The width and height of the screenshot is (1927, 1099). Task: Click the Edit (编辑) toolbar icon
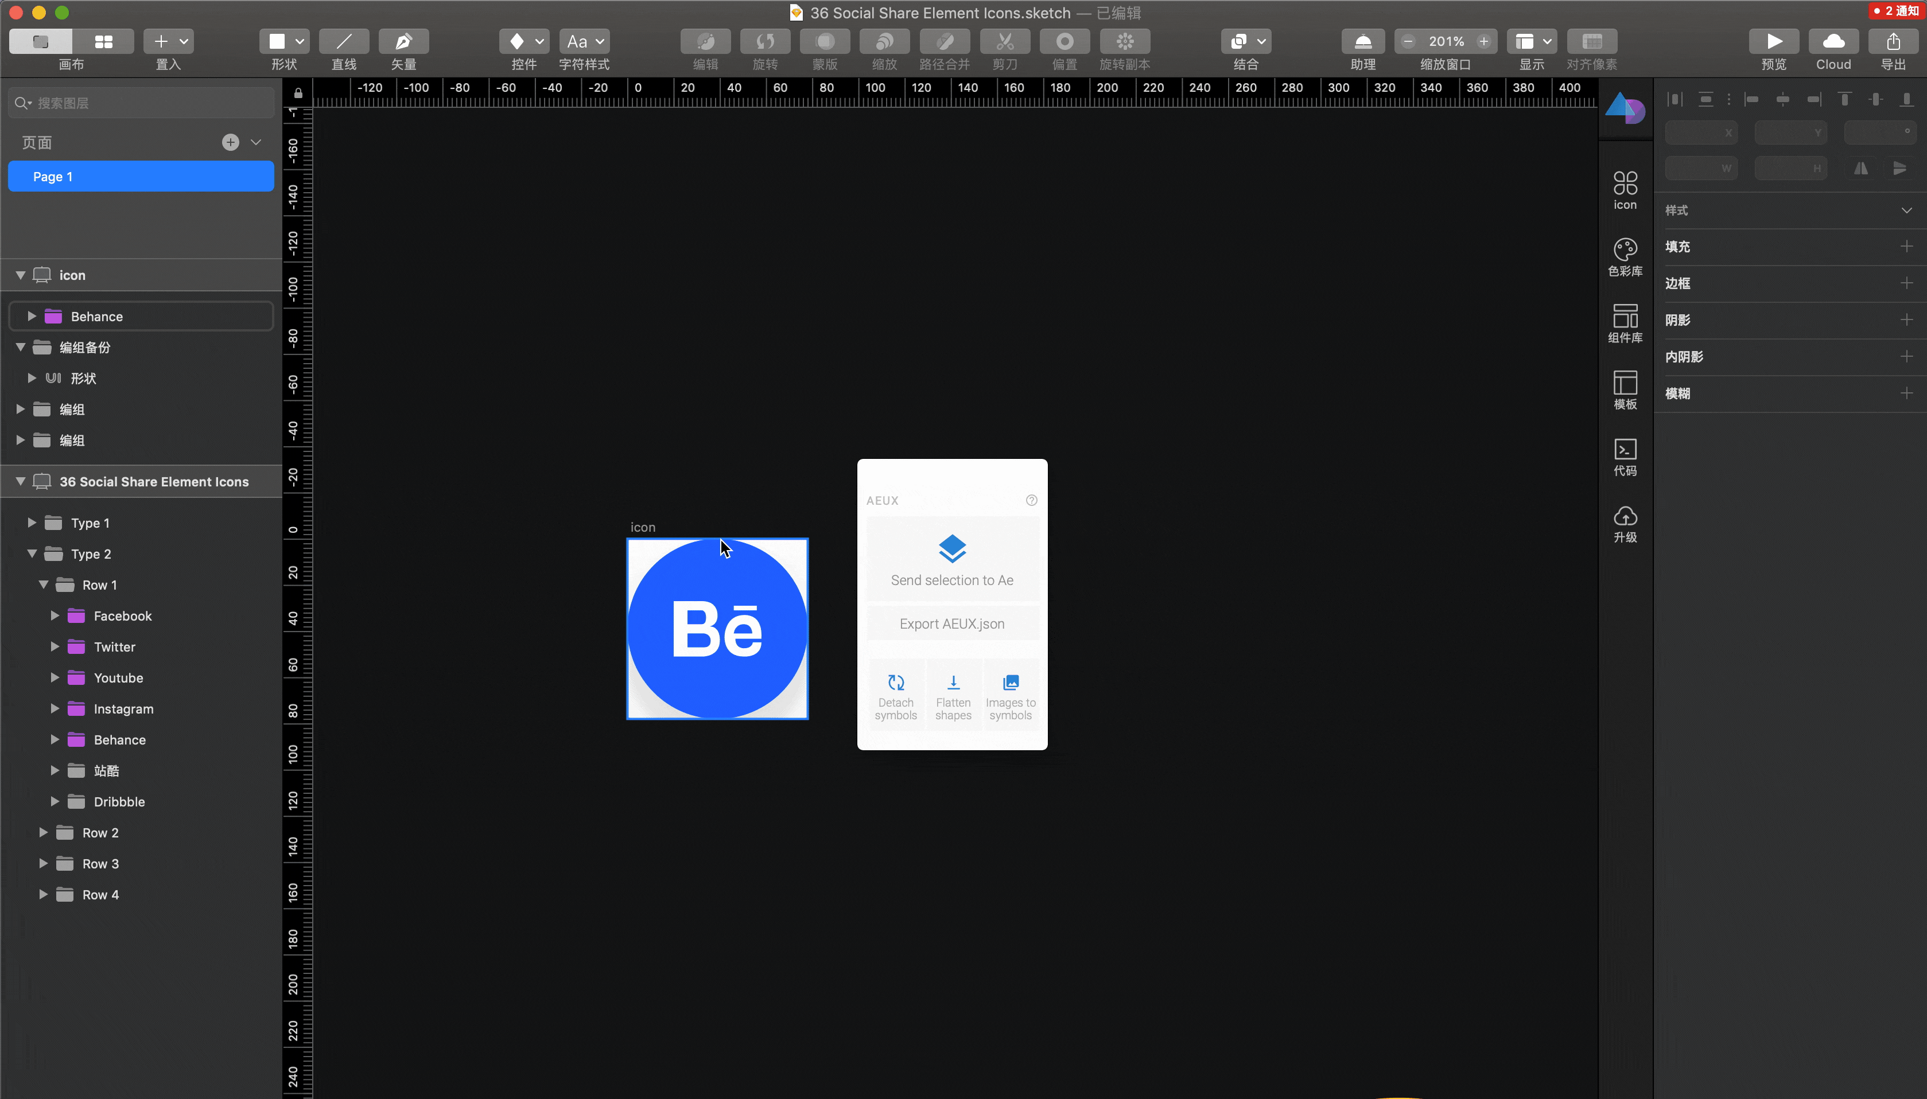705,41
